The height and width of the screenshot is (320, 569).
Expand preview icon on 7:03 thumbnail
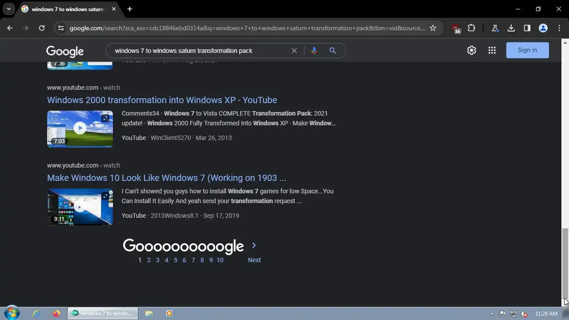105,118
